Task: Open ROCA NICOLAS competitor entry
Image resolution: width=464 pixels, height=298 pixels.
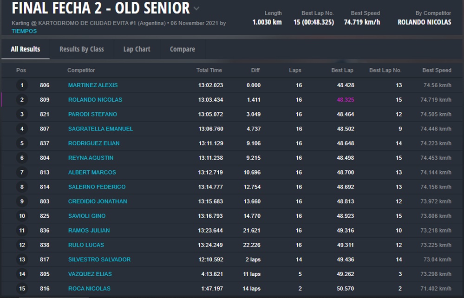Action: (x=89, y=289)
